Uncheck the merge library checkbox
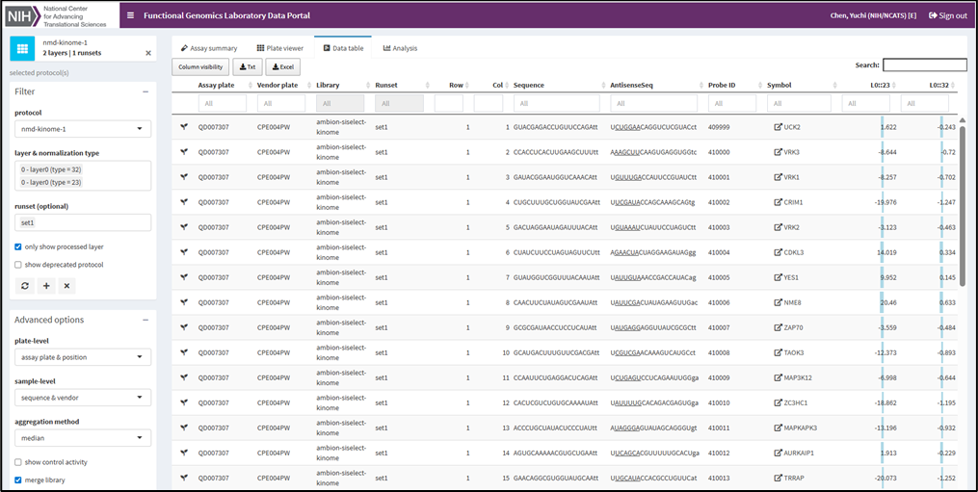 (19, 479)
